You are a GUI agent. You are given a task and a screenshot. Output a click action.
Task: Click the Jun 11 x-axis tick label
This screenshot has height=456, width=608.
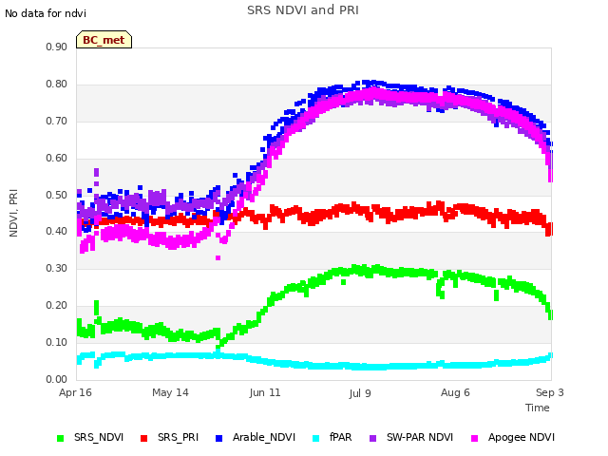click(265, 392)
